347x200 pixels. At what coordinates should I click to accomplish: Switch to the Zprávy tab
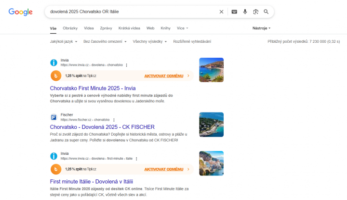106,28
